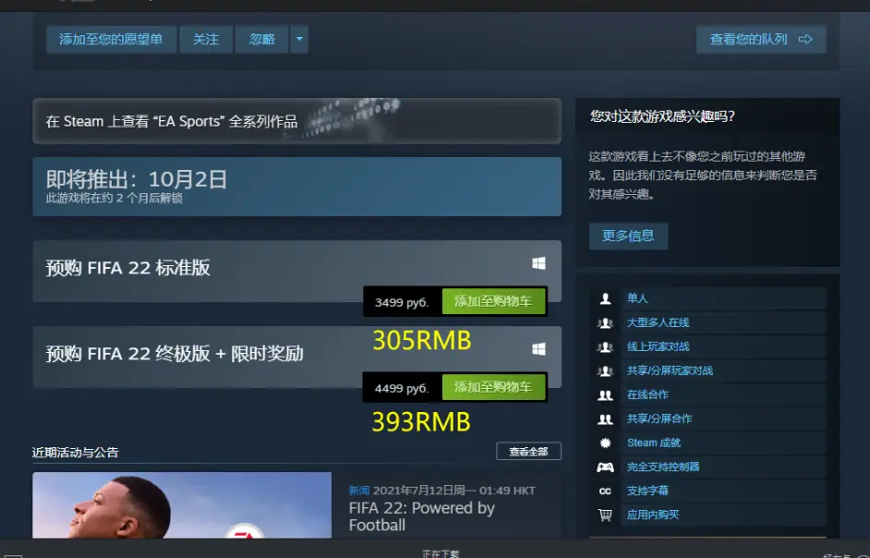
Task: Click the icon beside 共享/分屏玩家对战
Action: pos(605,370)
